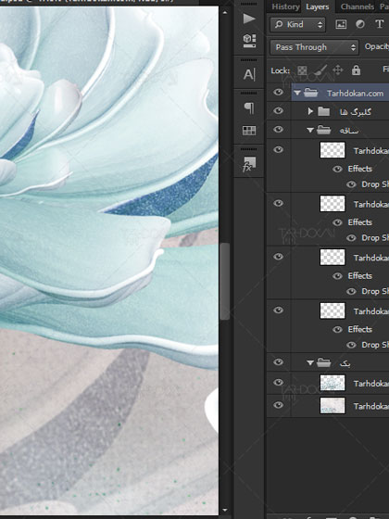Open the 3D panel cube icon
389x519 pixels.
pos(249,41)
